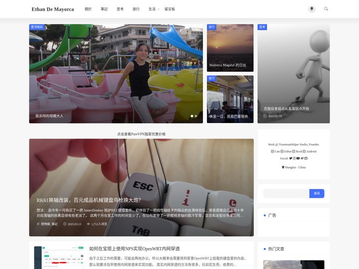359x269 pixels.
Task: Click the eye icon beside 1,712人浏览
Action: click(88, 224)
